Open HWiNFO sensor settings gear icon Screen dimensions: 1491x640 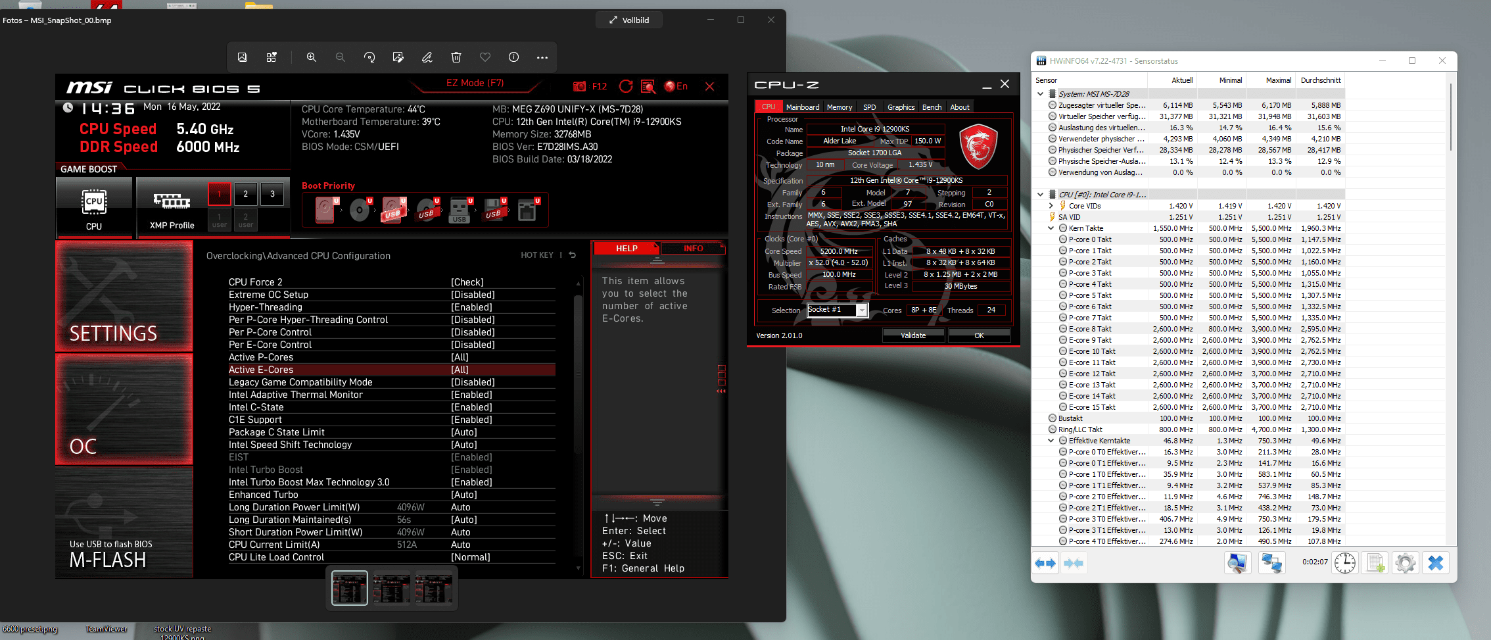[1406, 563]
